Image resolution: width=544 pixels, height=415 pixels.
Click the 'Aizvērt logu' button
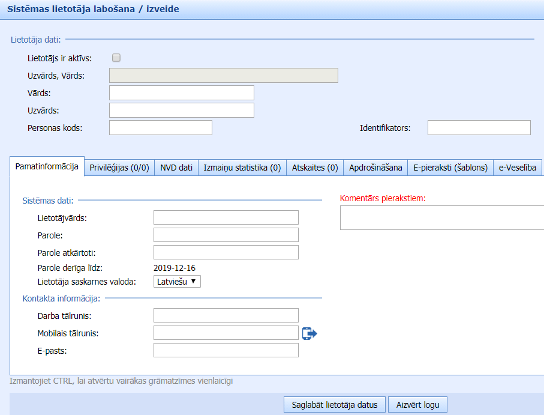417,405
